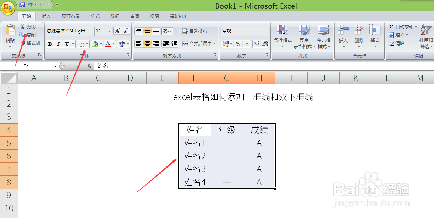The height and width of the screenshot is (218, 434).
Task: Activate the 格式刷 format painter
Action: (x=30, y=43)
